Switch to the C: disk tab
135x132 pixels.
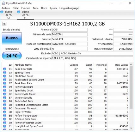9,15
